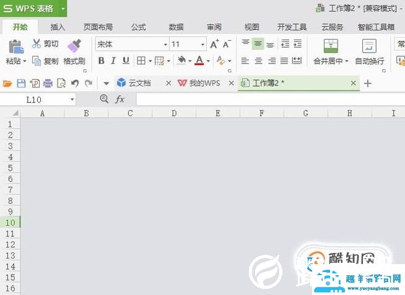
Task: Open name box L10 dropdown
Action: tap(72, 100)
